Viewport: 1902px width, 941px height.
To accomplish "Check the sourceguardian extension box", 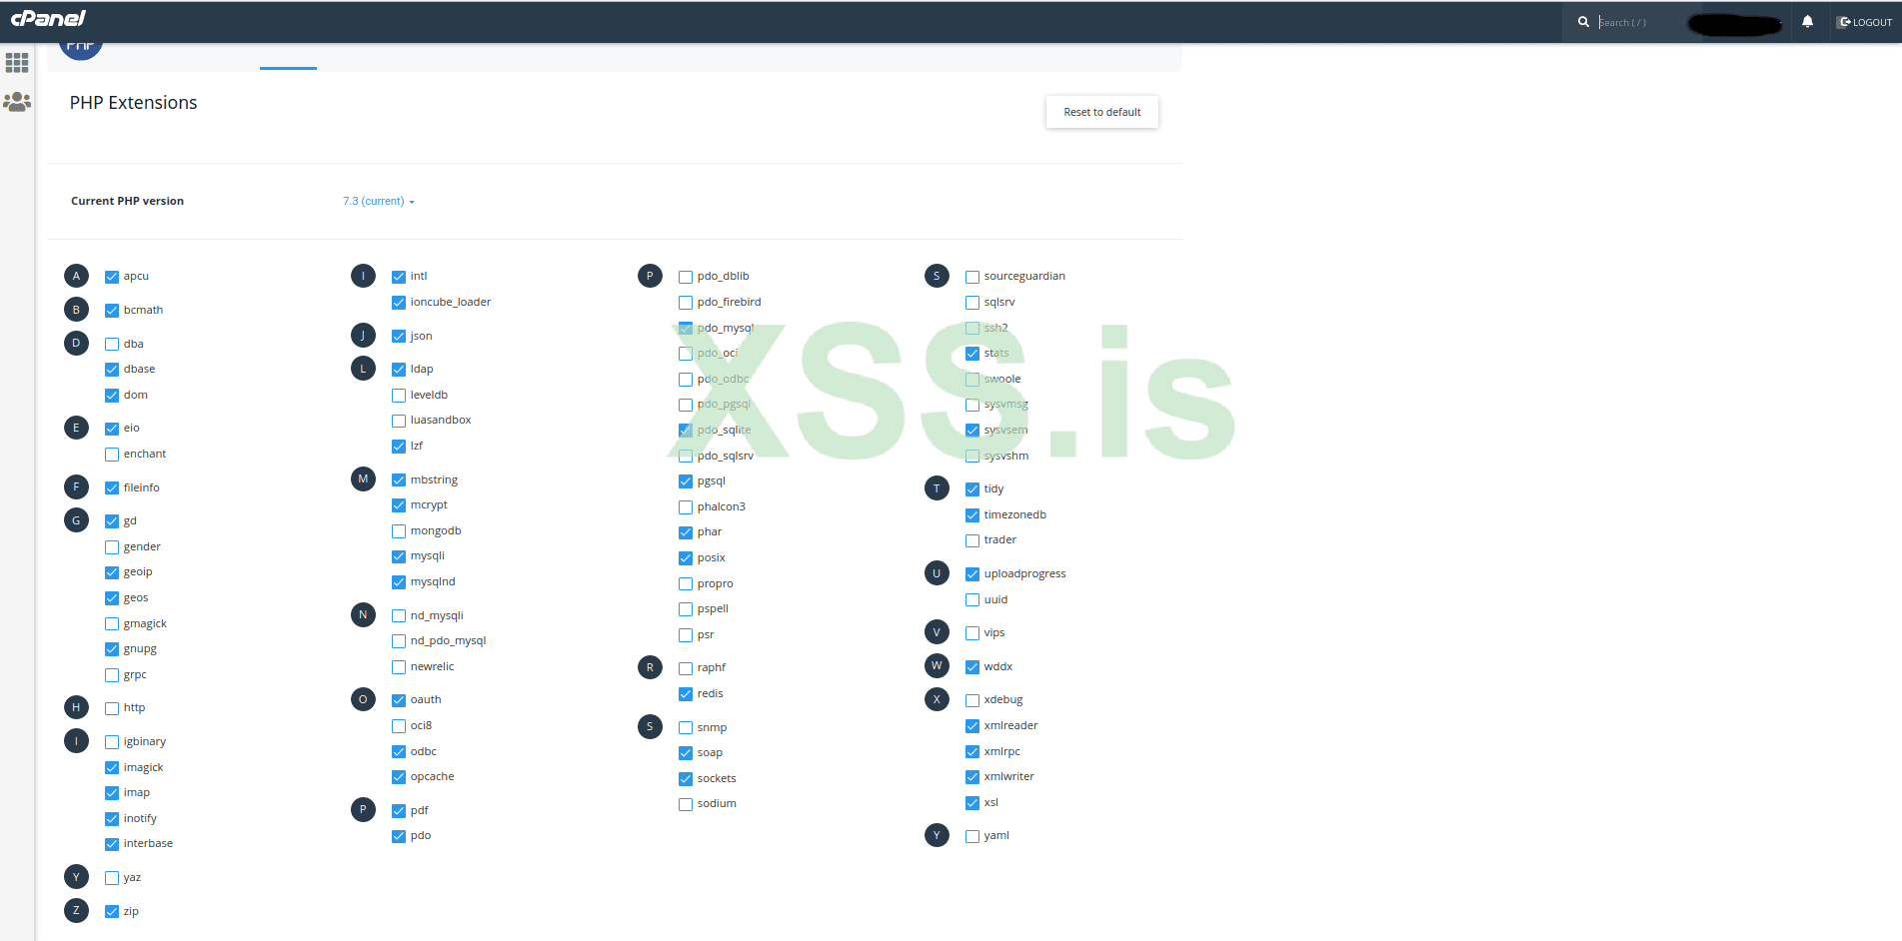I will (x=972, y=277).
